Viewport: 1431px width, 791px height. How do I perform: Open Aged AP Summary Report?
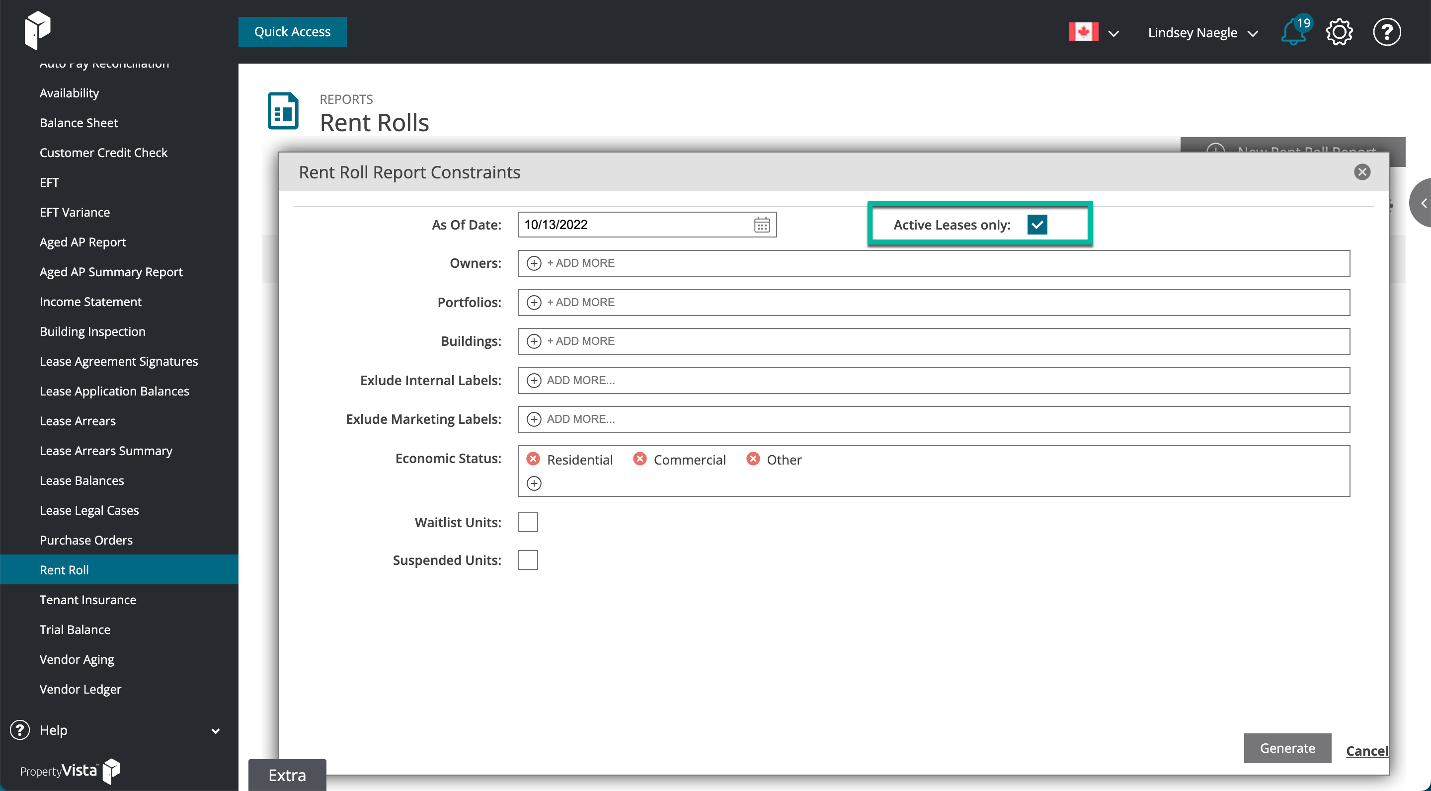point(111,272)
